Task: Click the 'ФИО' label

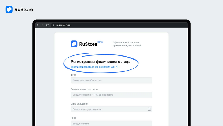Action: coord(73,75)
